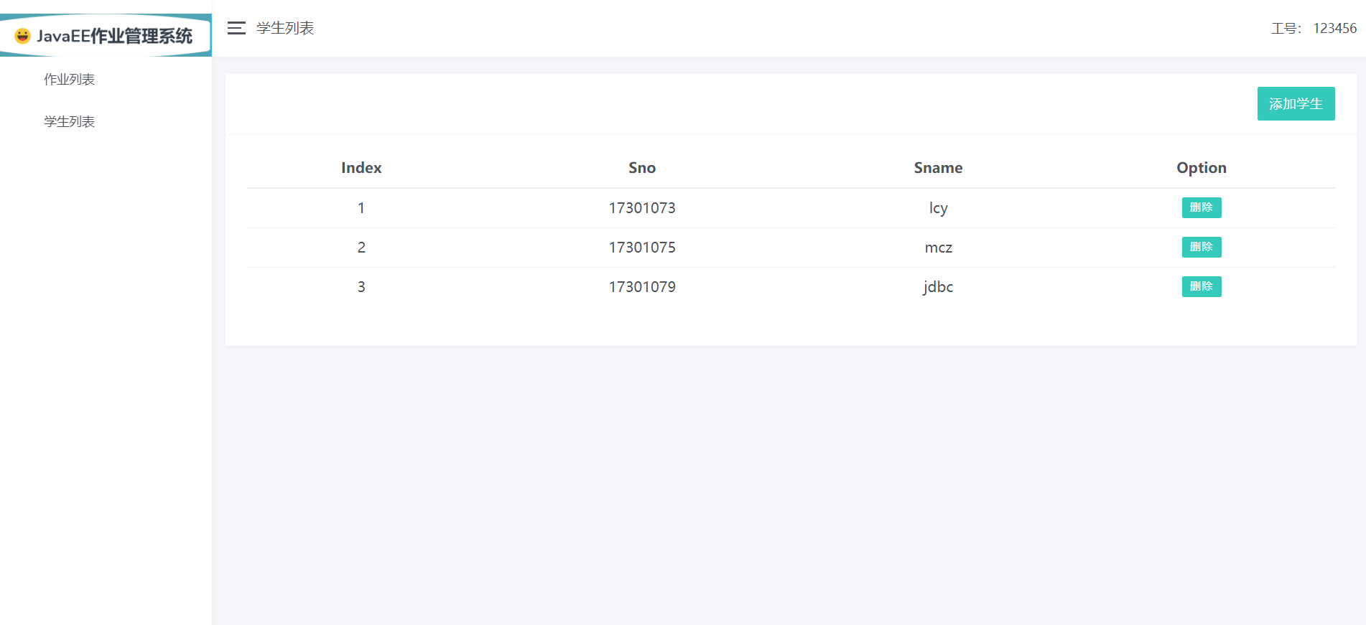This screenshot has width=1366, height=625.
Task: Click the 工号 123456 user label
Action: tap(1314, 29)
